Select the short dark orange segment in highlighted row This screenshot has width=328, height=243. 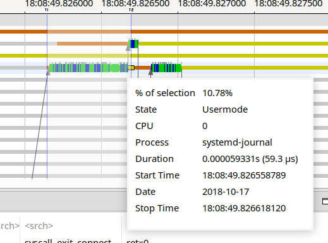point(143,68)
